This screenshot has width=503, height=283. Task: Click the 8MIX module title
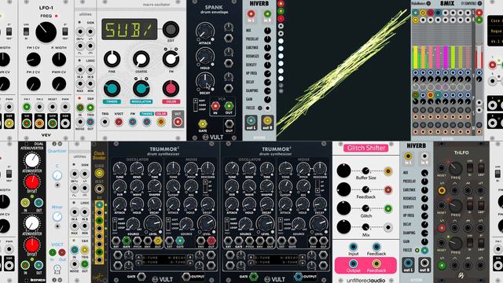pos(447,3)
